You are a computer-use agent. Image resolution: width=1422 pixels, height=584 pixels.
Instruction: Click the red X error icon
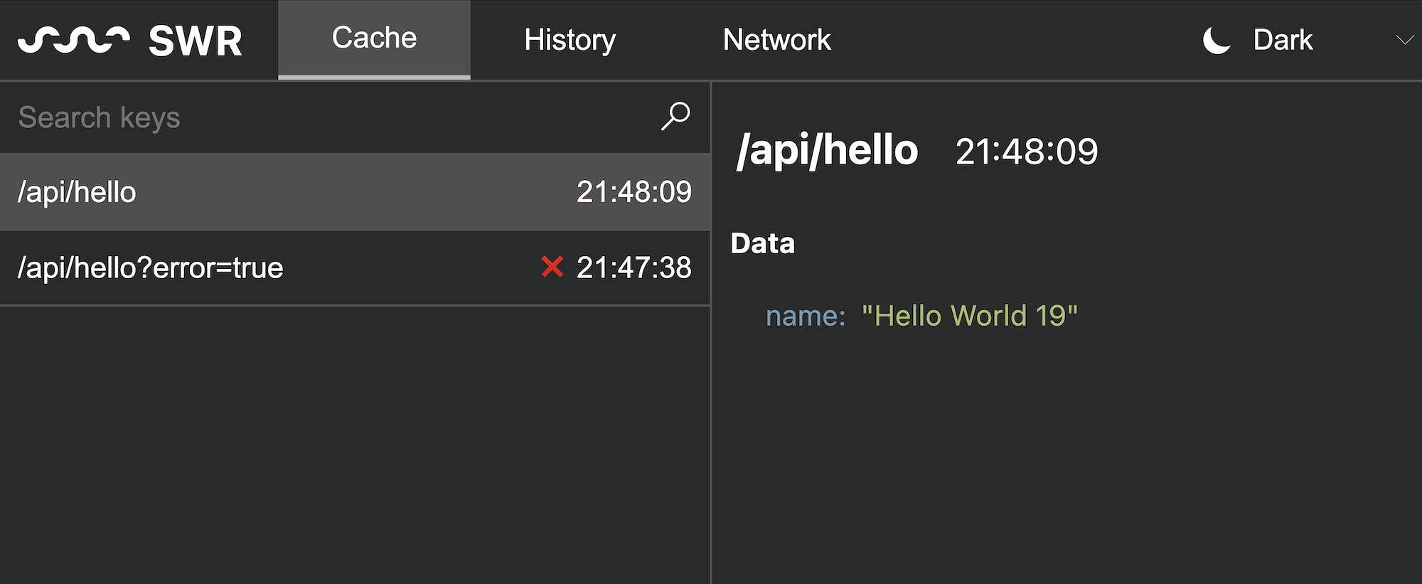552,267
